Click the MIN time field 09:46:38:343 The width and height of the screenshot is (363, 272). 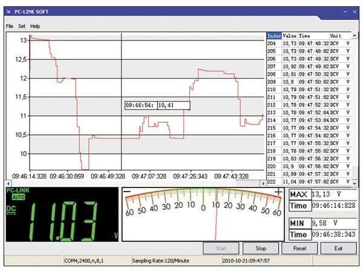[334, 235]
